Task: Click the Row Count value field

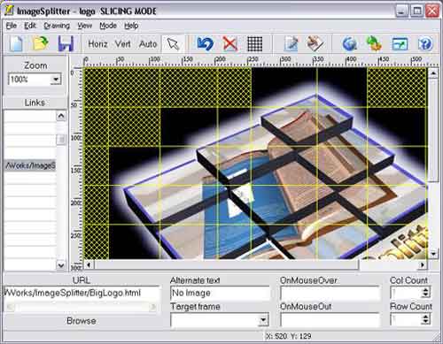Action: pyautogui.click(x=407, y=319)
